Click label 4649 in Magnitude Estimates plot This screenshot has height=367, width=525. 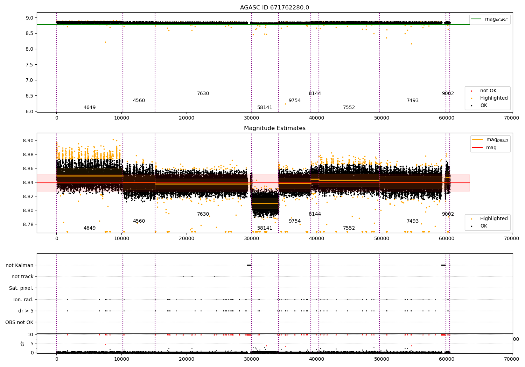90,228
